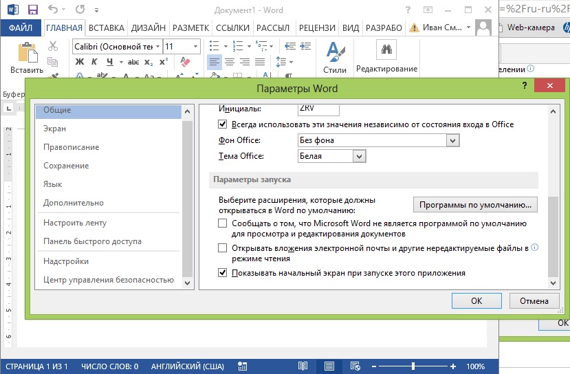Switch to print layout view in status bar
570x374 pixels.
tap(329, 366)
